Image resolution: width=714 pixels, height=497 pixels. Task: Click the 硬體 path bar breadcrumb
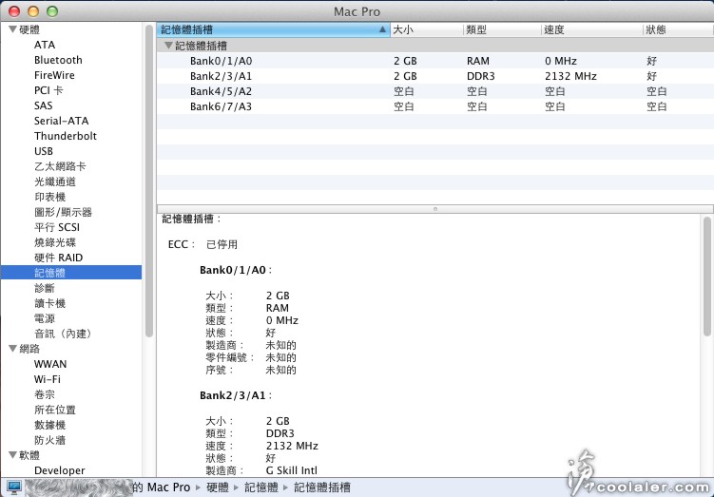[x=218, y=487]
